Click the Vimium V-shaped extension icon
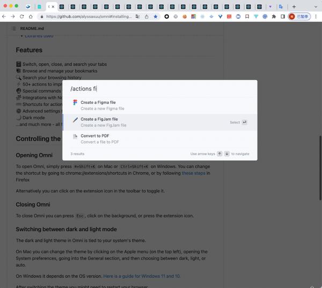Image resolution: width=322 pixels, height=288 pixels. [220, 17]
